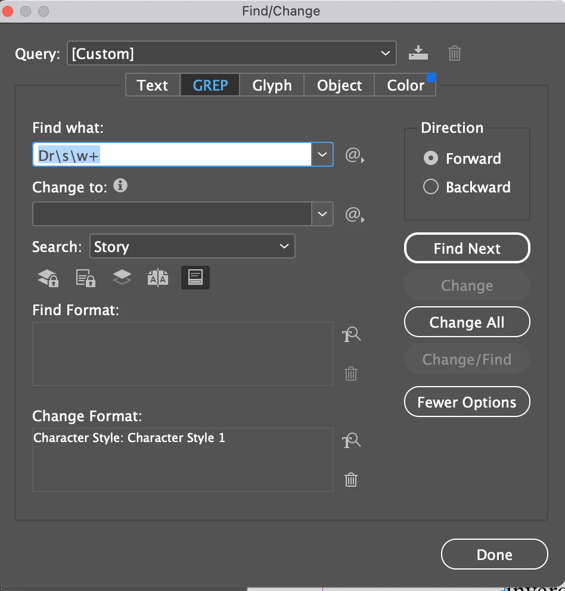Specify attributes to change icon
The image size is (565, 591).
pos(351,441)
